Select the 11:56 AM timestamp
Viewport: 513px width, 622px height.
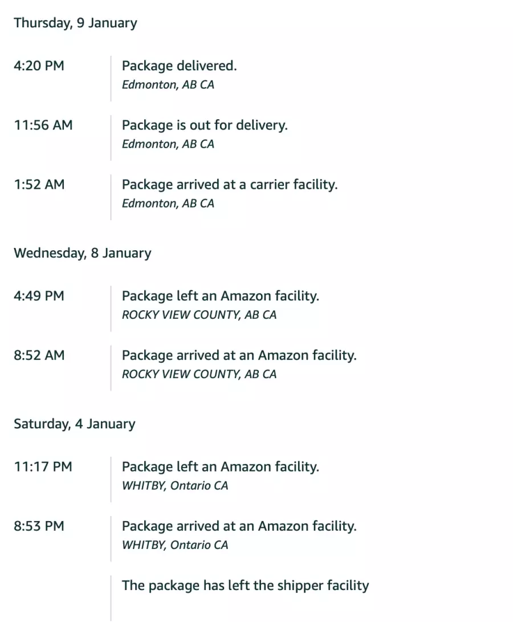43,125
